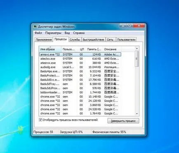Switch to the Пользователи tab

(x=126, y=40)
